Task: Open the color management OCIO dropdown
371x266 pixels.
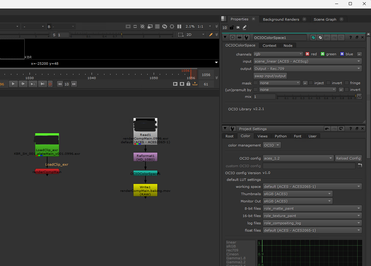Action: [x=271, y=145]
